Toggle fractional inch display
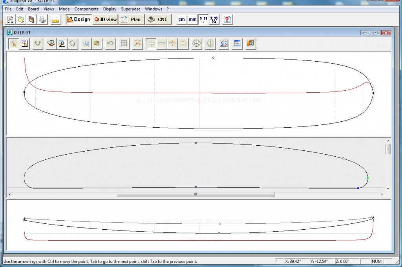Viewport: 402px width, 267px height. (x=213, y=19)
